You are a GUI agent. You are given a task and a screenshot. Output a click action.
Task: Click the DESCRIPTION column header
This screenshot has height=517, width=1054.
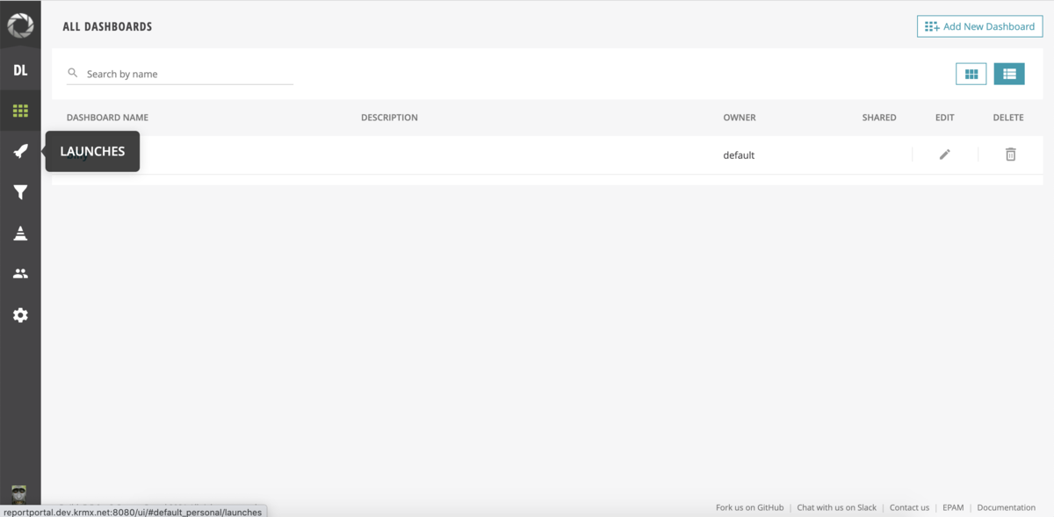click(389, 118)
